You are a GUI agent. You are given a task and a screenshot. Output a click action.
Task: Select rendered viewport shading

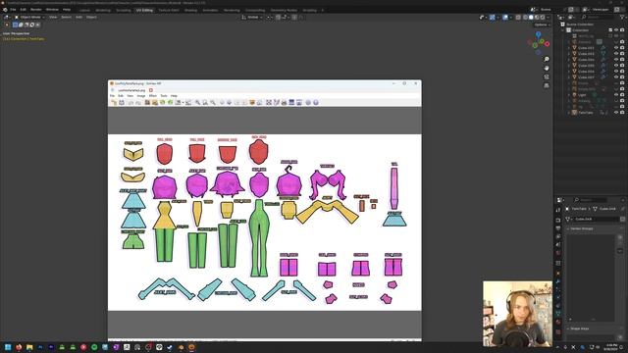point(543,18)
